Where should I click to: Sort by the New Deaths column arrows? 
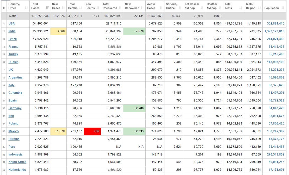coord(98,8)
